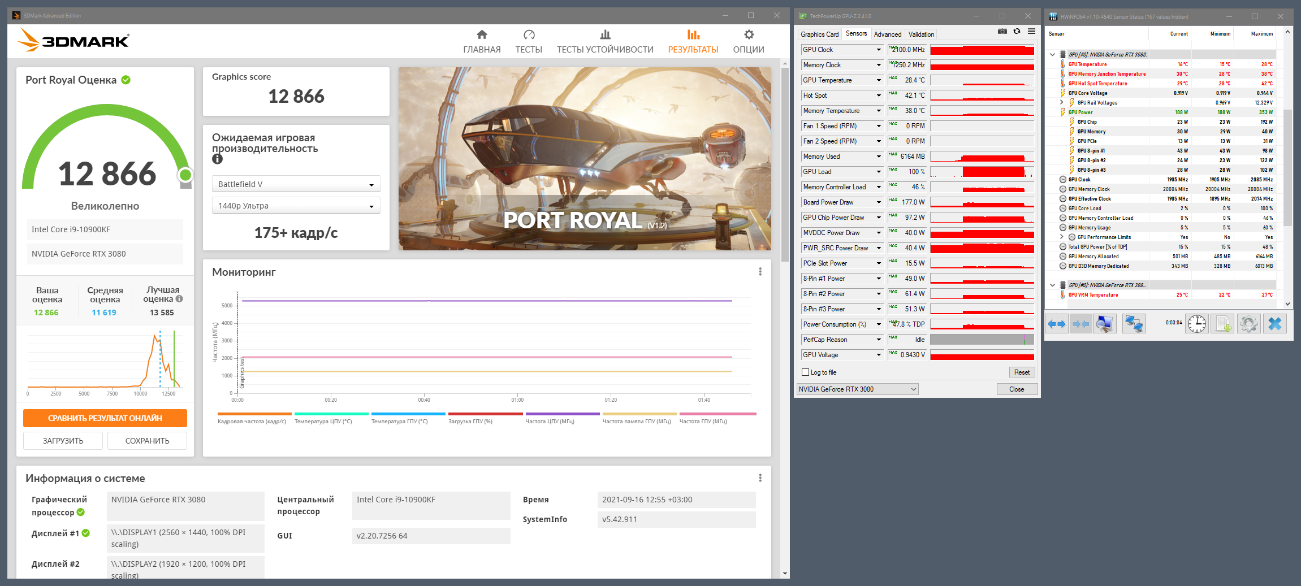Click HWiNFO clock reset-timer button
The height and width of the screenshot is (586, 1301).
point(1197,324)
